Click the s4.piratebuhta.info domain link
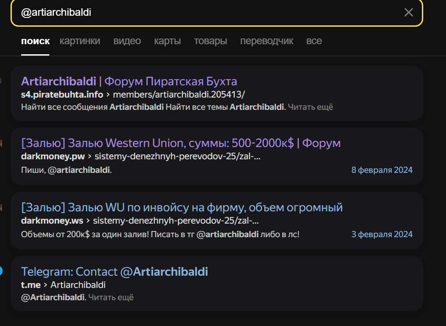 [62, 95]
